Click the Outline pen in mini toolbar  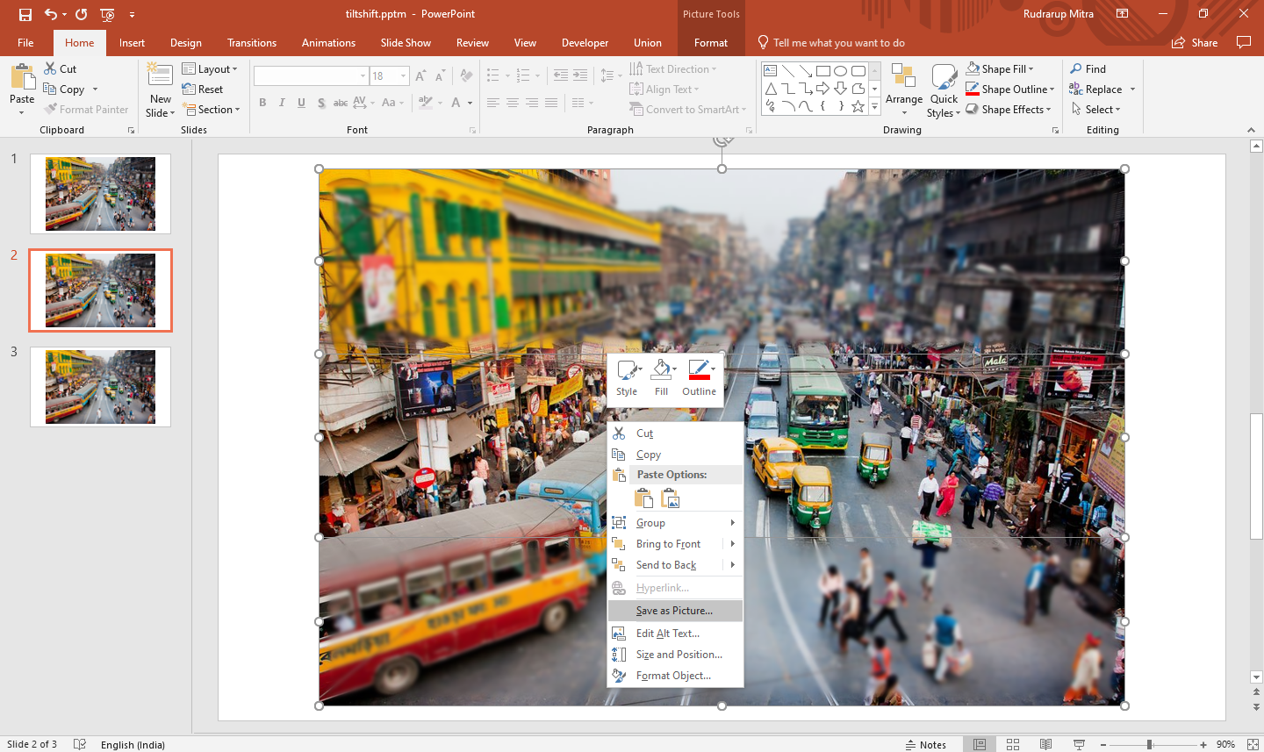[699, 369]
